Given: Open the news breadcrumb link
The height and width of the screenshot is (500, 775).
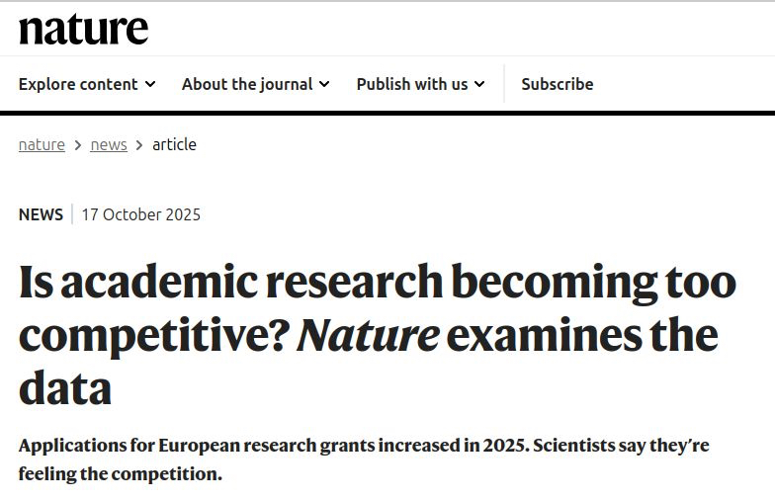Looking at the screenshot, I should pos(109,144).
